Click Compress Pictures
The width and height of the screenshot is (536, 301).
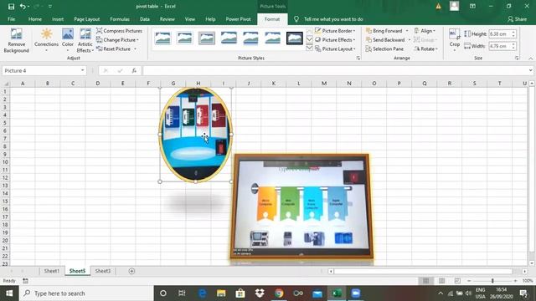[x=119, y=31]
